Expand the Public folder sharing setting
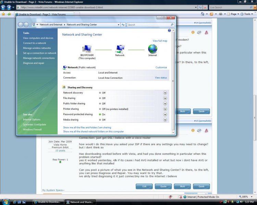257x205 pixels. point(165,104)
